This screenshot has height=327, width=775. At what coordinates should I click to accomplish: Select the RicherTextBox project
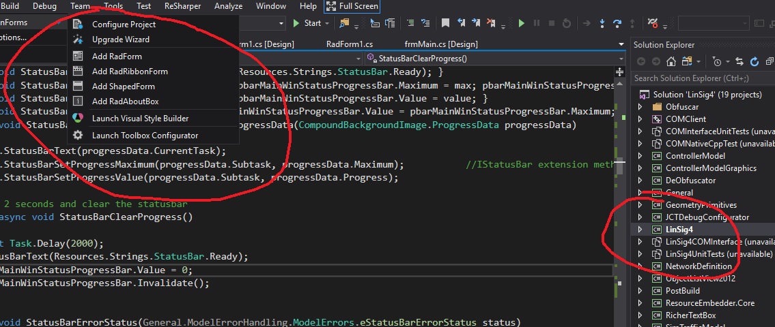[x=690, y=315]
